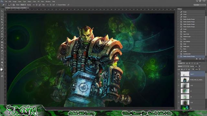Open the File menu
Image resolution: width=207 pixels, height=116 pixels.
(6, 1)
